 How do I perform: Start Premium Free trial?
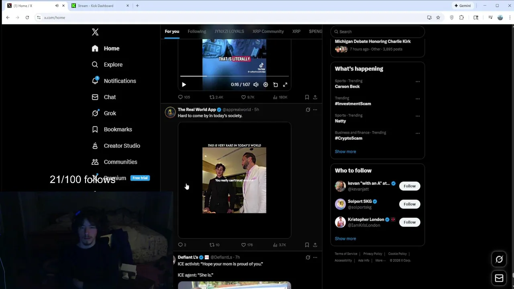pos(140,178)
